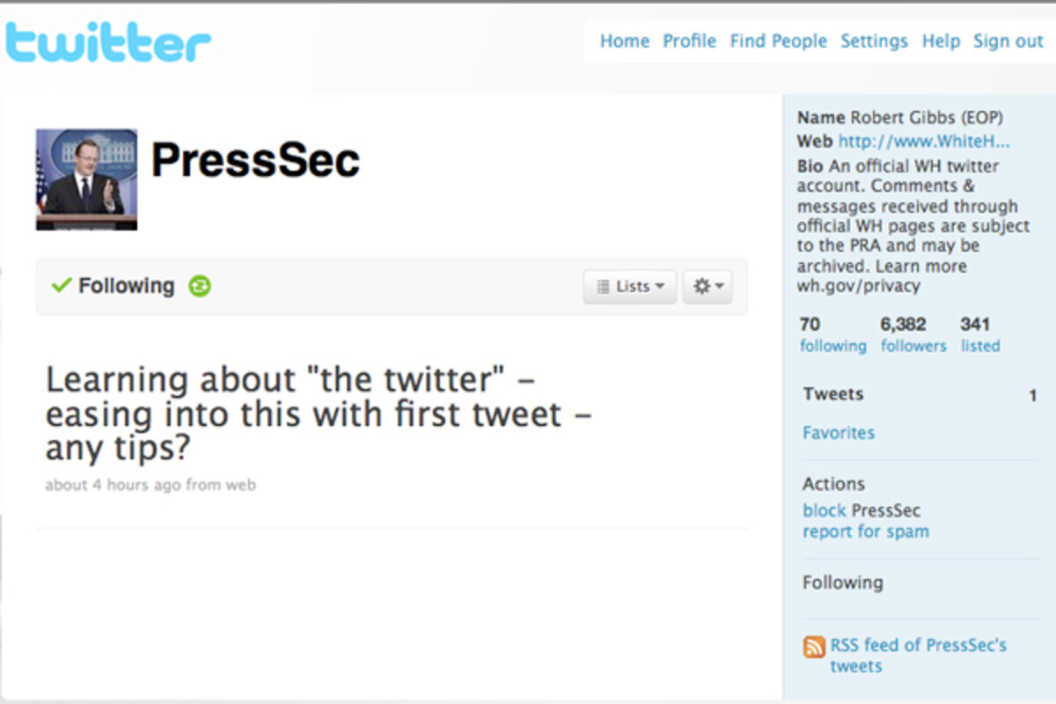Click the Help link in navigation
Image resolution: width=1056 pixels, height=704 pixels.
tap(941, 41)
